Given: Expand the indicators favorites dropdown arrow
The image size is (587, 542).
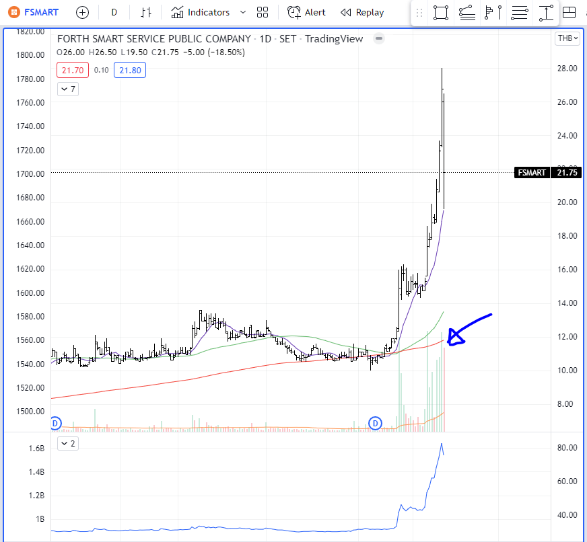Looking at the screenshot, I should click(x=243, y=12).
